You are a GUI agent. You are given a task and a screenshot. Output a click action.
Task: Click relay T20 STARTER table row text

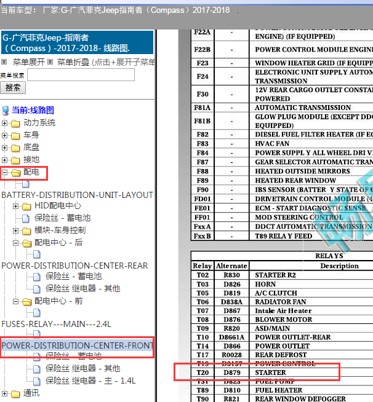point(270,372)
